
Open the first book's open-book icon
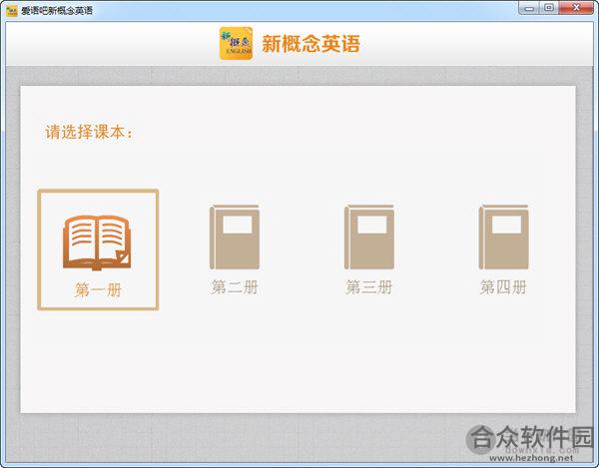point(97,242)
